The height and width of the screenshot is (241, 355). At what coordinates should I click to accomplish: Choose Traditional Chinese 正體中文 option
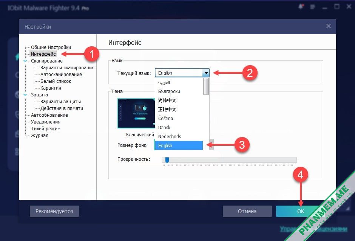pyautogui.click(x=179, y=110)
